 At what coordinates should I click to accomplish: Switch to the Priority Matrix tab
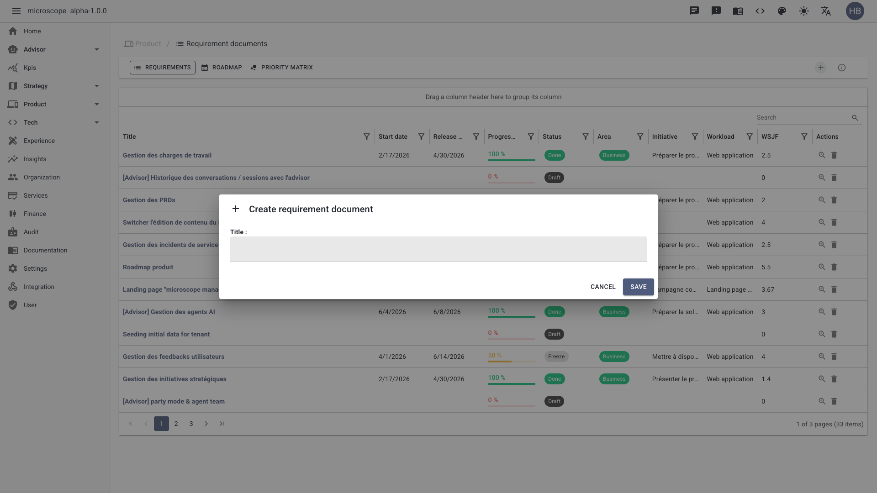[282, 68]
